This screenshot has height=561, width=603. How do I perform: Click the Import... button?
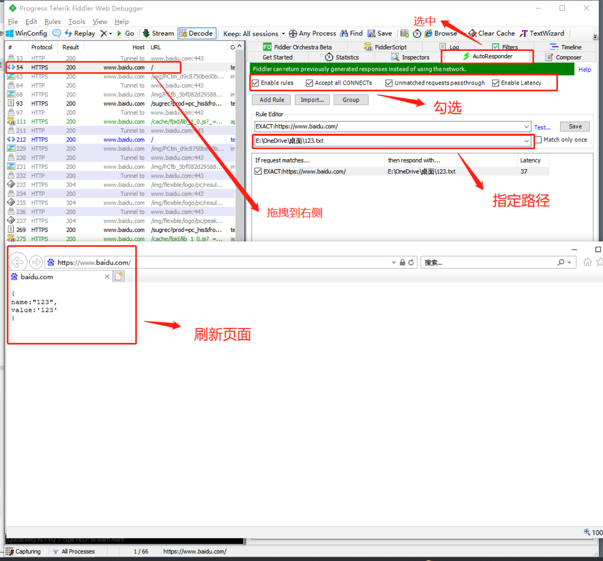click(x=312, y=100)
